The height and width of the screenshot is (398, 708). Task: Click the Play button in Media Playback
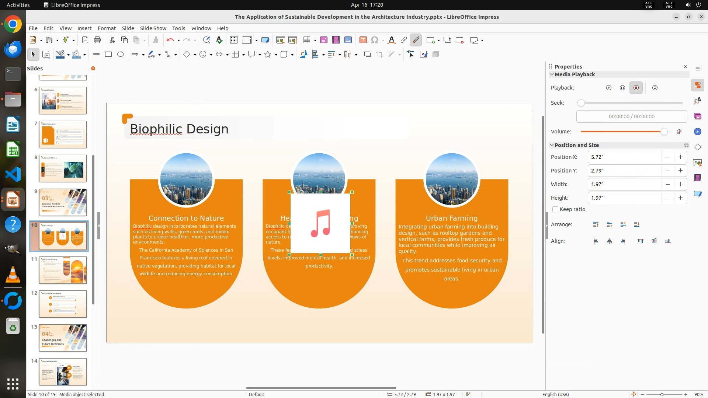608,88
